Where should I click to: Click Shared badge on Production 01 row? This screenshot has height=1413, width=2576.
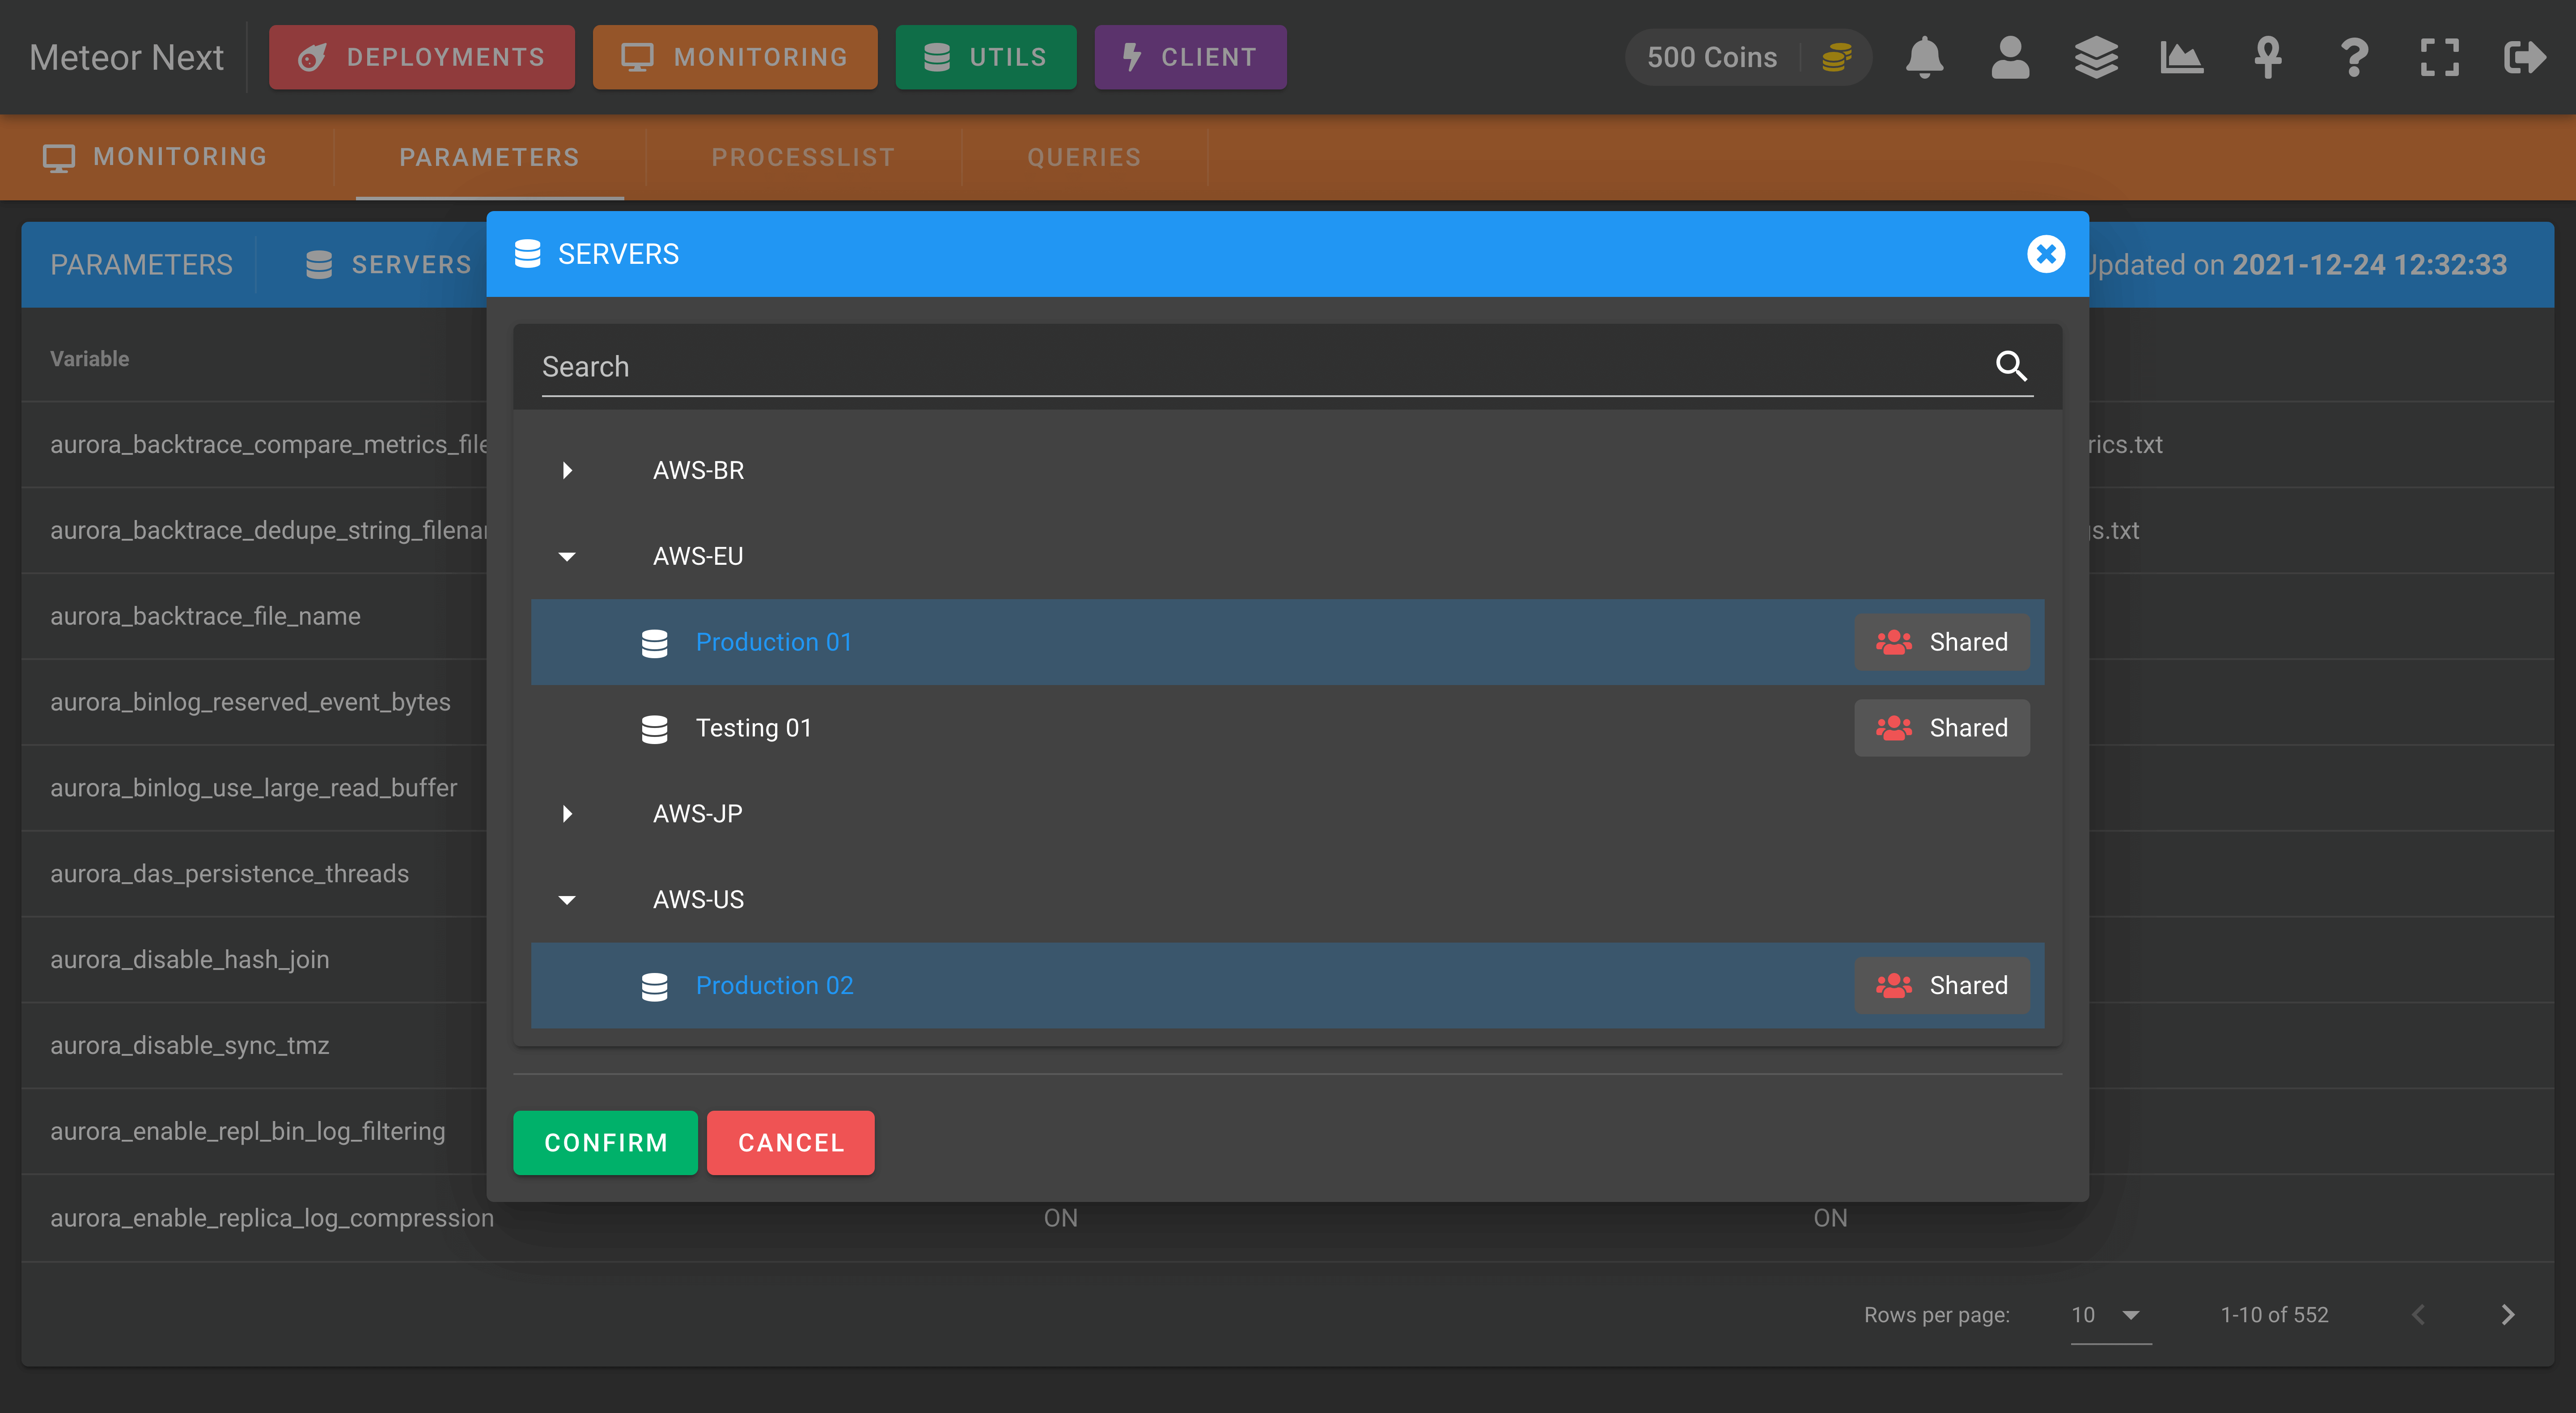(x=1942, y=642)
